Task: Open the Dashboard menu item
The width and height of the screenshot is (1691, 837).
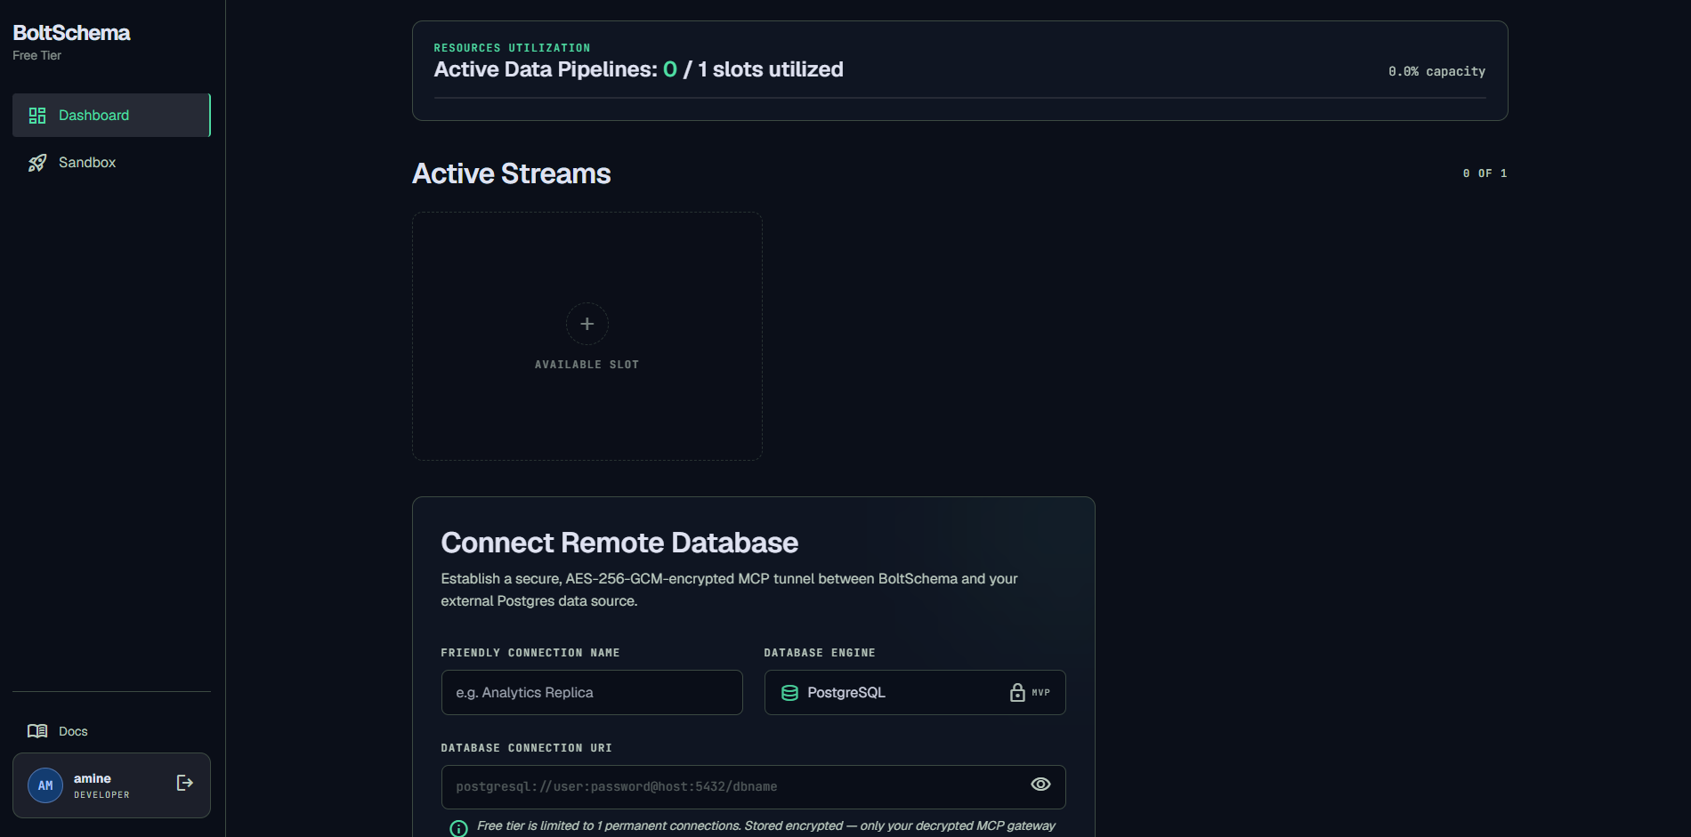Action: coord(111,116)
